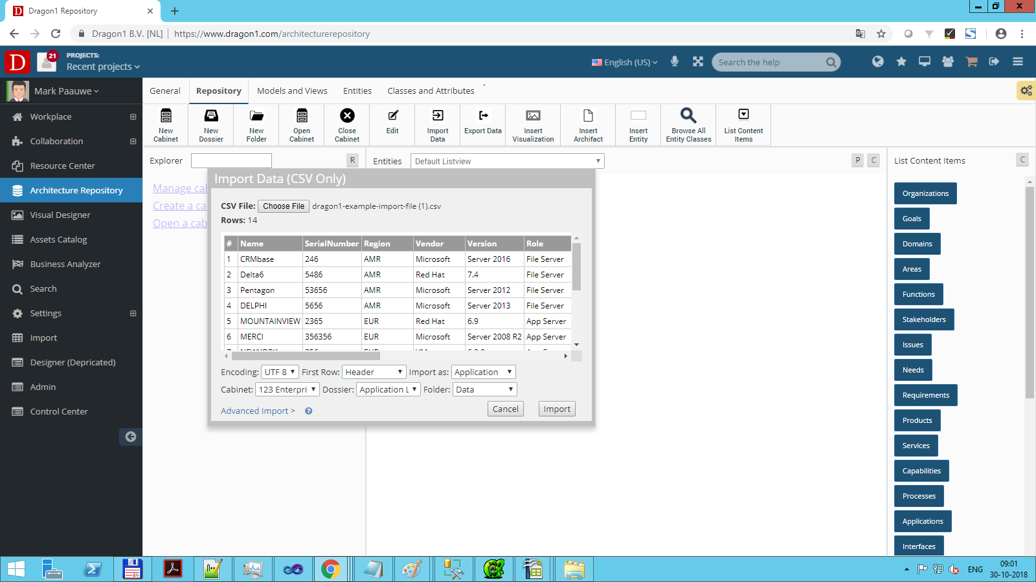
Task: Open favorites star in Dragon1 header
Action: tap(901, 61)
